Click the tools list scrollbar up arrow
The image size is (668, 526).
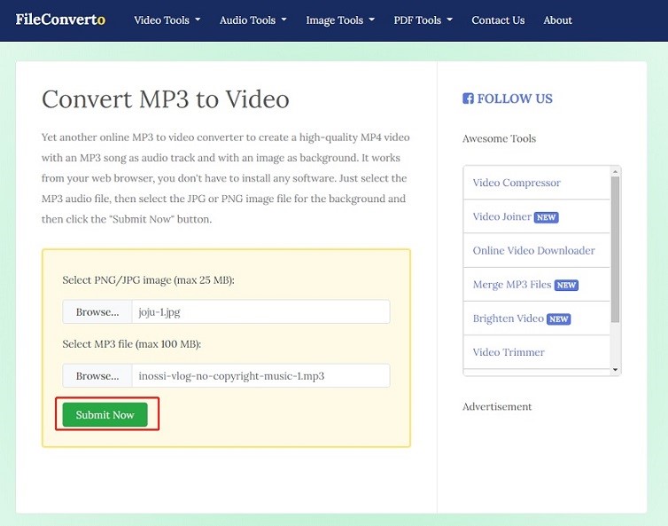[615, 171]
